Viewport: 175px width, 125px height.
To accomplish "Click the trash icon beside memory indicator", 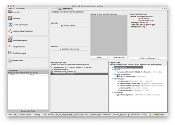I will click(x=151, y=115).
